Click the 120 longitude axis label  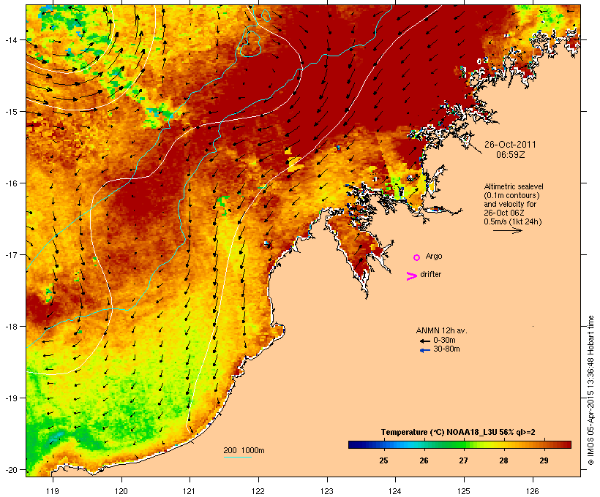coord(121,491)
